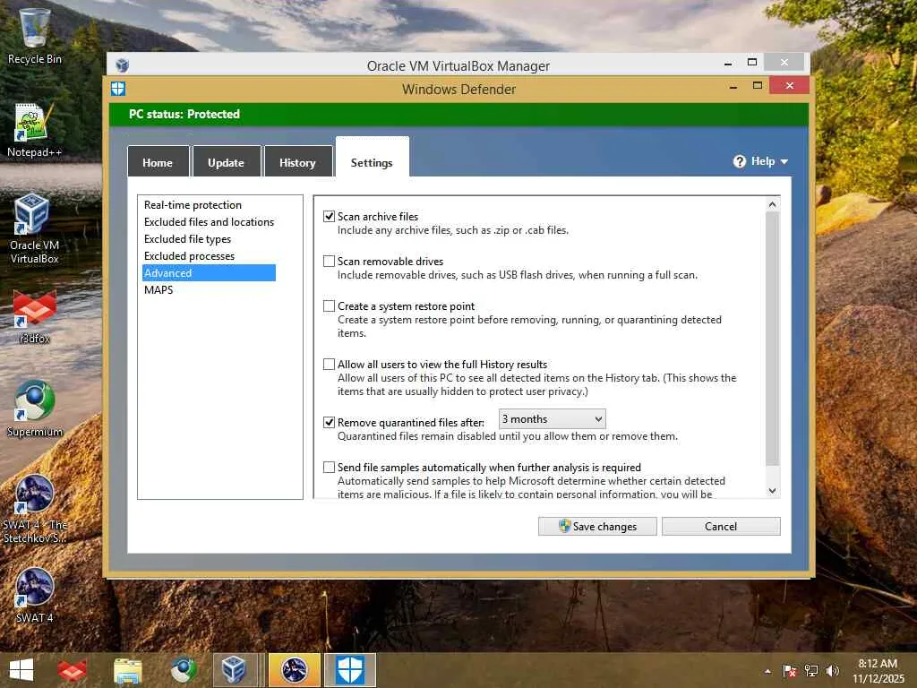Viewport: 917px width, 688px height.
Task: Open Supermium from the taskbar
Action: [183, 670]
